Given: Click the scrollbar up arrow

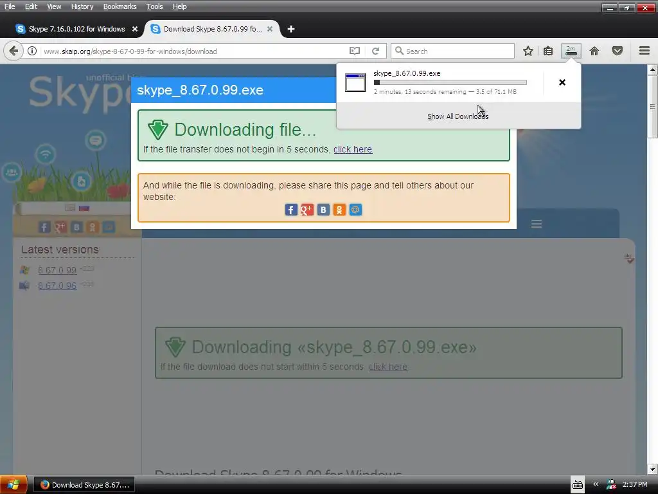Looking at the screenshot, I should tap(652, 69).
